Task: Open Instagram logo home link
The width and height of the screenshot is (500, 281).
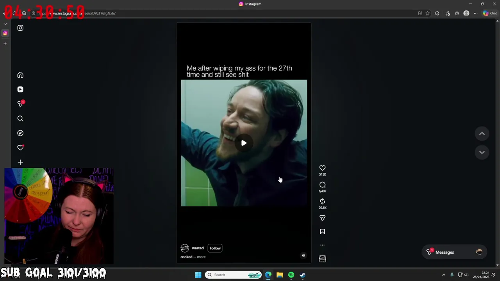Action: (20, 28)
